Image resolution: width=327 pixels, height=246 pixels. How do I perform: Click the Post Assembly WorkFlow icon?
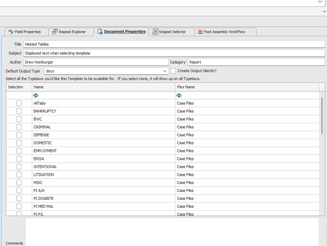pos(200,32)
